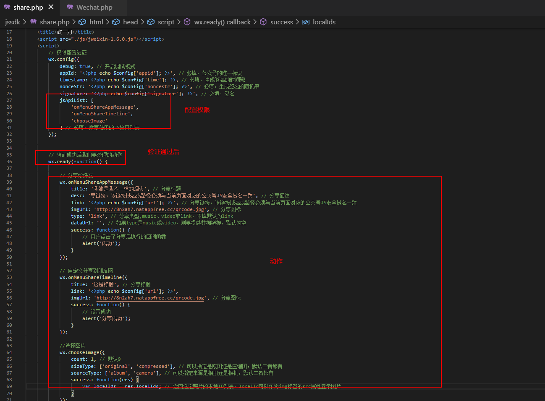This screenshot has height=401, width=545.
Task: Click wx.chooseImage({ on line 64
Action: tap(82, 352)
